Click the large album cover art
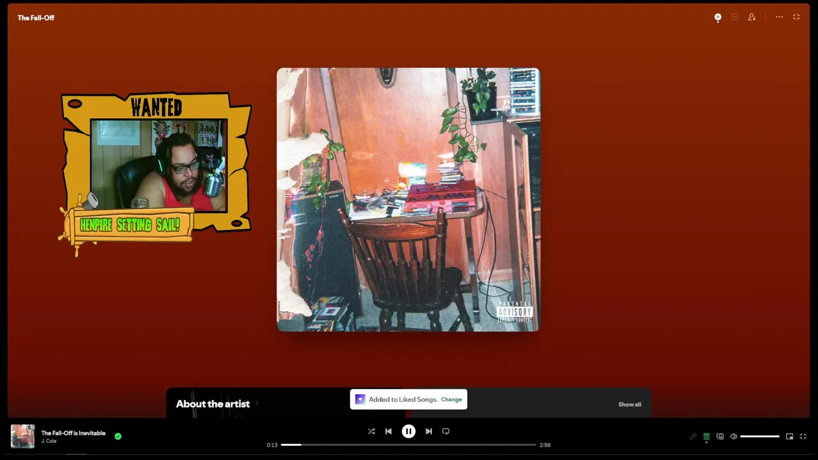The width and height of the screenshot is (818, 460). coord(408,199)
